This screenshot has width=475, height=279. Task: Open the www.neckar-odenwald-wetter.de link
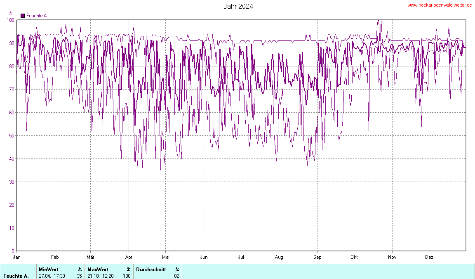pyautogui.click(x=439, y=5)
